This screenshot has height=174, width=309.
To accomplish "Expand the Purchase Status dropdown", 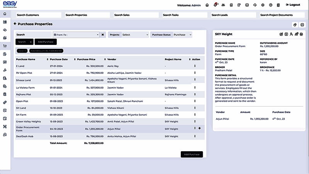I will [182, 35].
